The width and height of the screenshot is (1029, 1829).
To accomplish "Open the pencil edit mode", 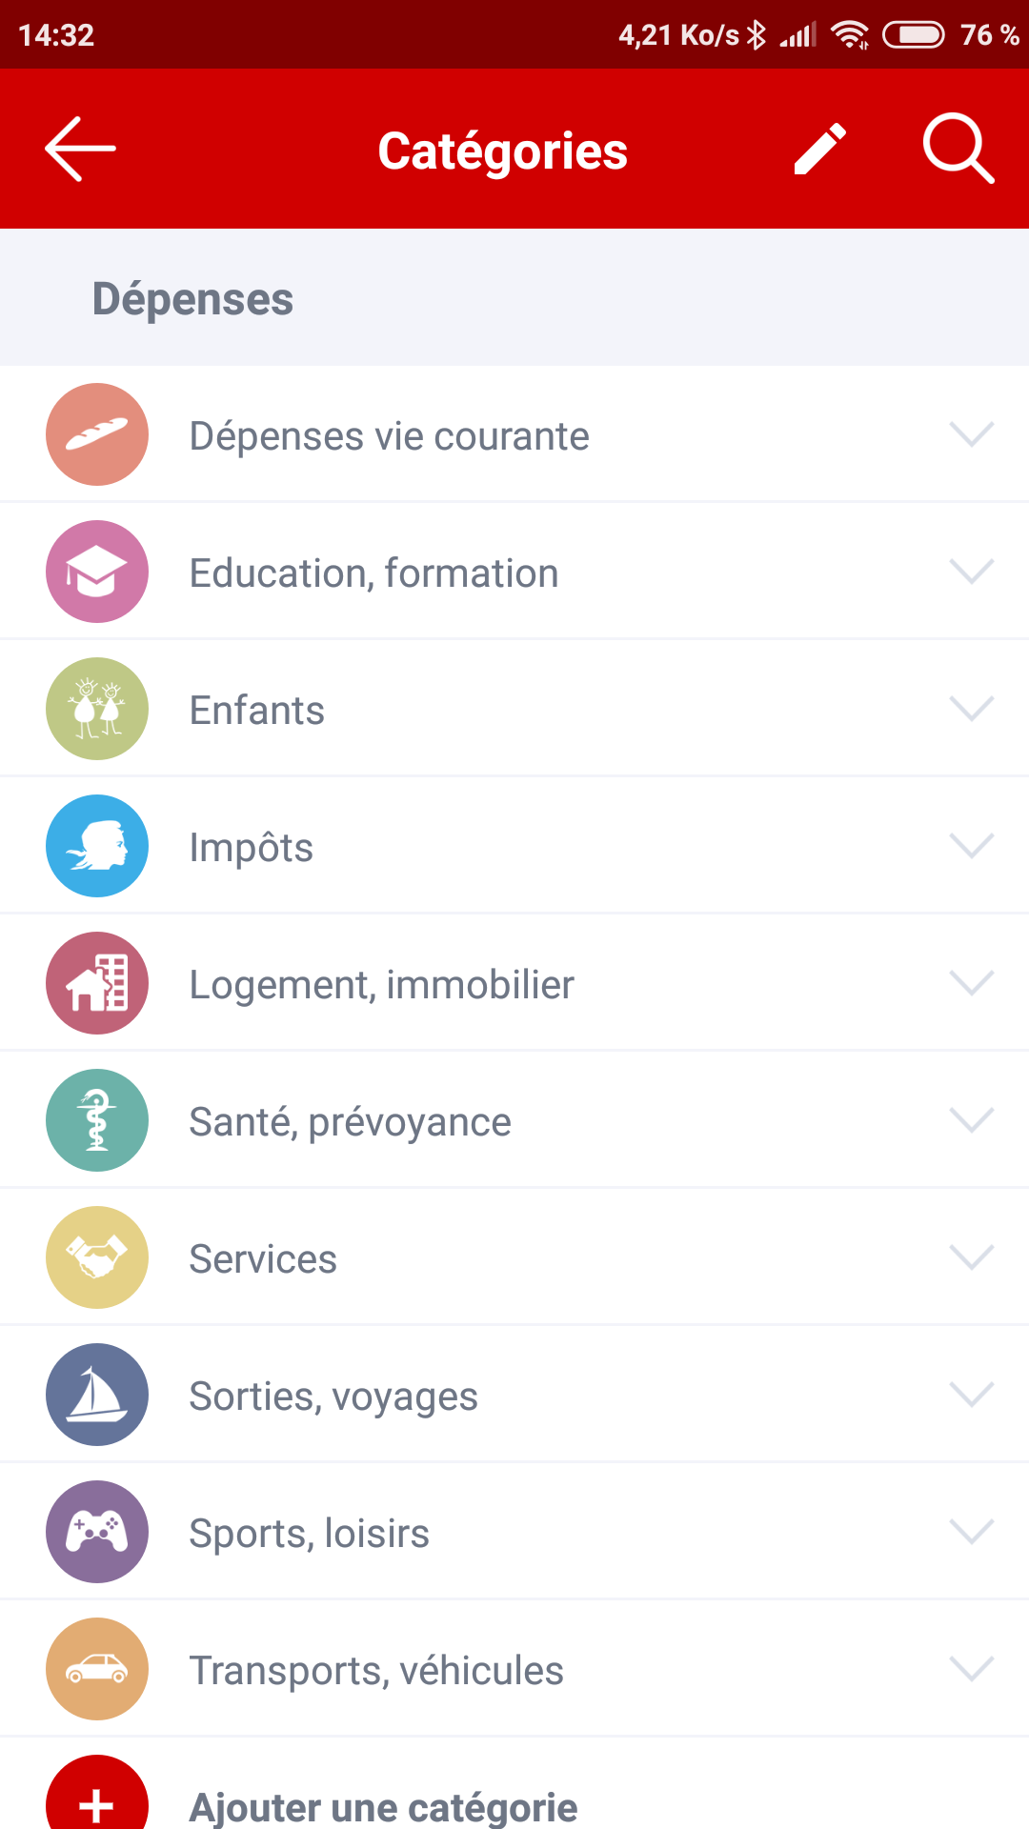I will click(x=820, y=149).
